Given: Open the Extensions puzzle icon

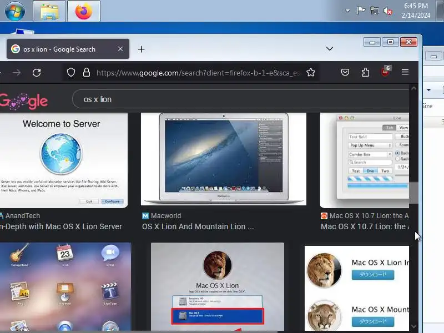Looking at the screenshot, I should pyautogui.click(x=365, y=73).
